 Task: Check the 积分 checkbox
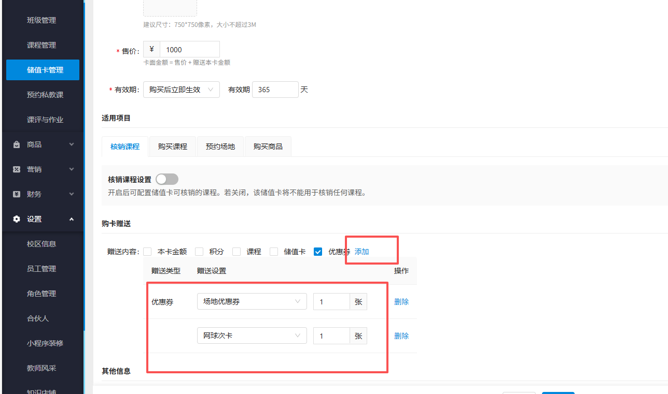tap(199, 251)
